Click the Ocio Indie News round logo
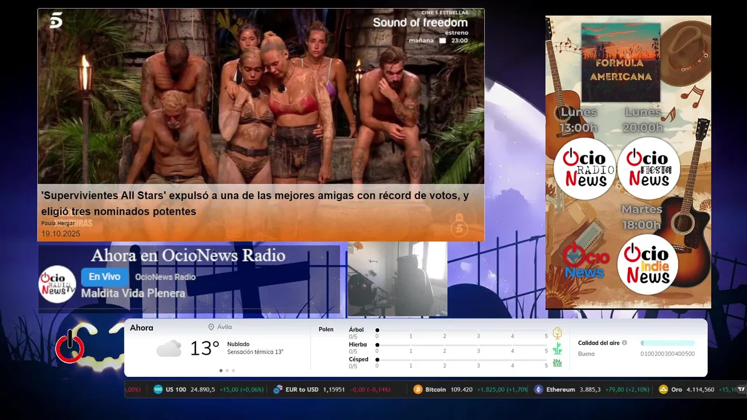The width and height of the screenshot is (747, 420). pyautogui.click(x=647, y=265)
